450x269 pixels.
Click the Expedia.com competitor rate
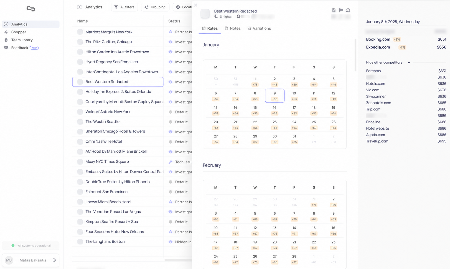click(x=406, y=47)
